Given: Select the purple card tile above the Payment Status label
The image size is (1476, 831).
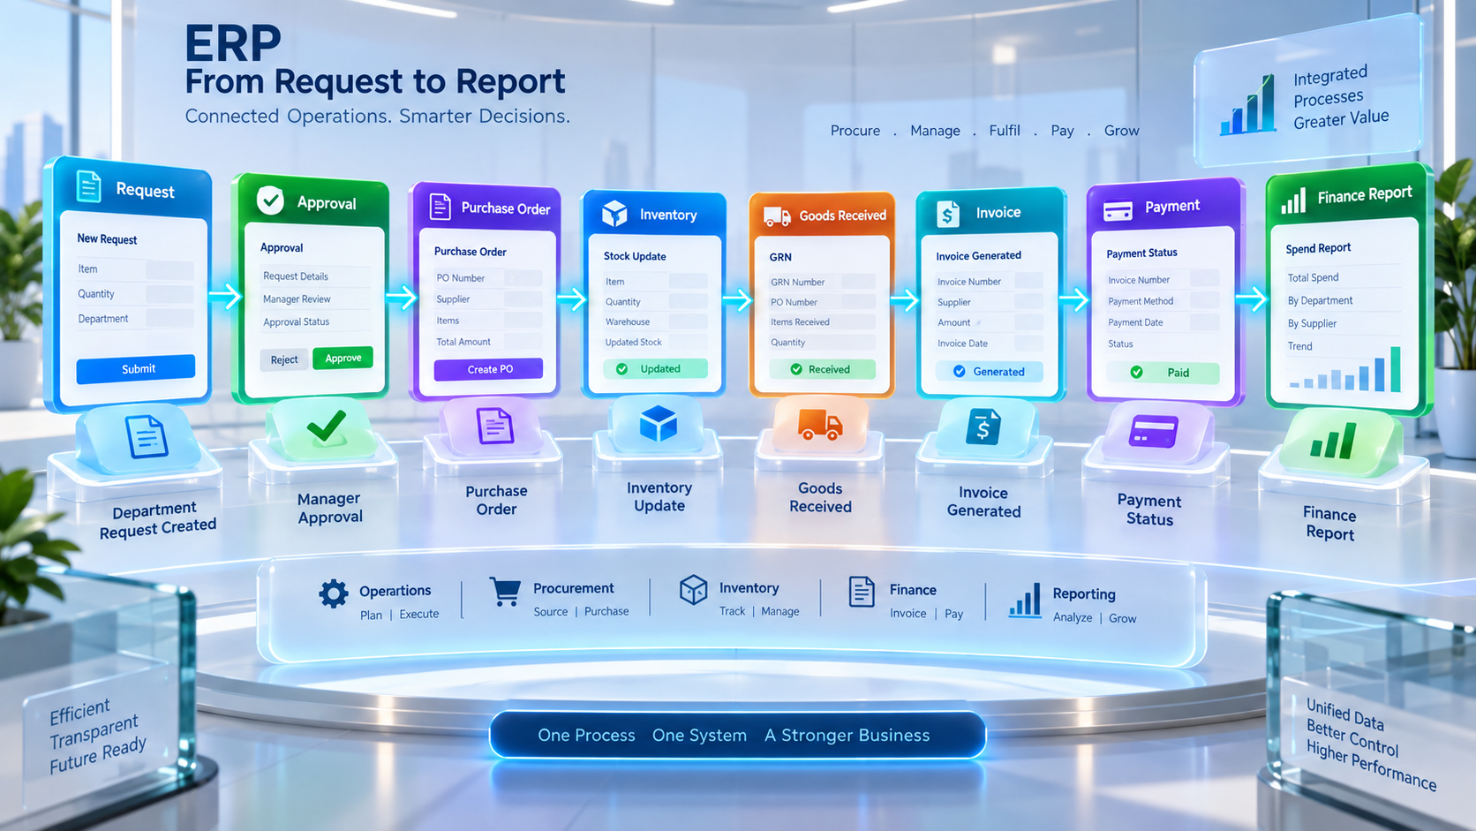Looking at the screenshot, I should 1153,433.
